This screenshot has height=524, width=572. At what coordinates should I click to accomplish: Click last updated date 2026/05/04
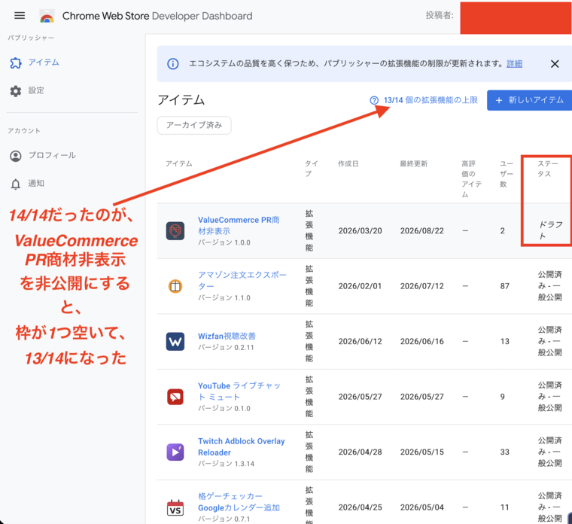pos(422,507)
